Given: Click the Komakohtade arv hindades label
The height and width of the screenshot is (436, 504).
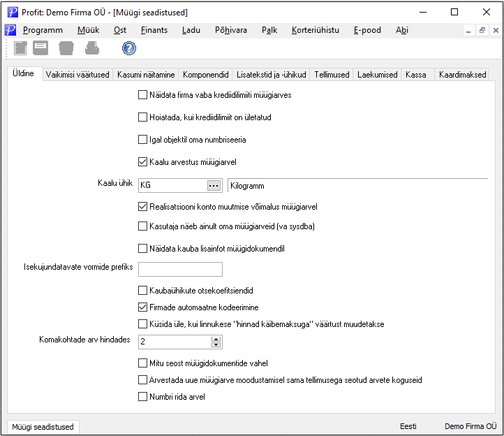Looking at the screenshot, I should 84,340.
